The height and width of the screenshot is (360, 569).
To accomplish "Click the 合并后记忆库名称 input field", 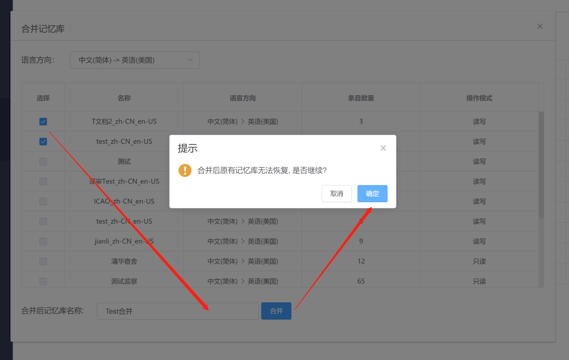I will coord(178,311).
